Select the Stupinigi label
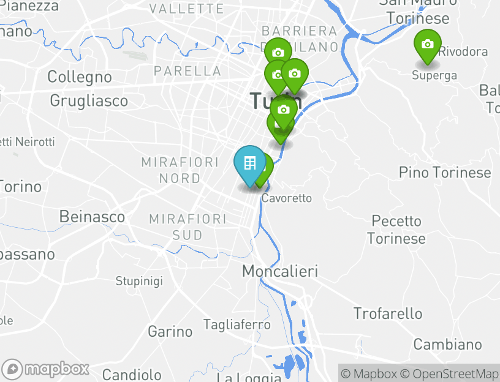The height and width of the screenshot is (382, 500). pyautogui.click(x=139, y=282)
